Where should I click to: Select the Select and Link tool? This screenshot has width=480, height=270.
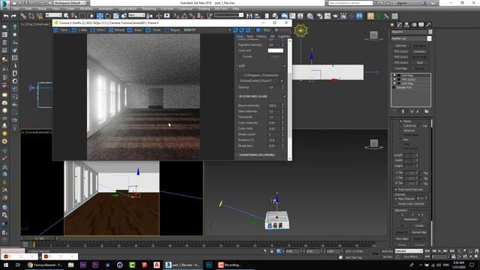(x=23, y=16)
